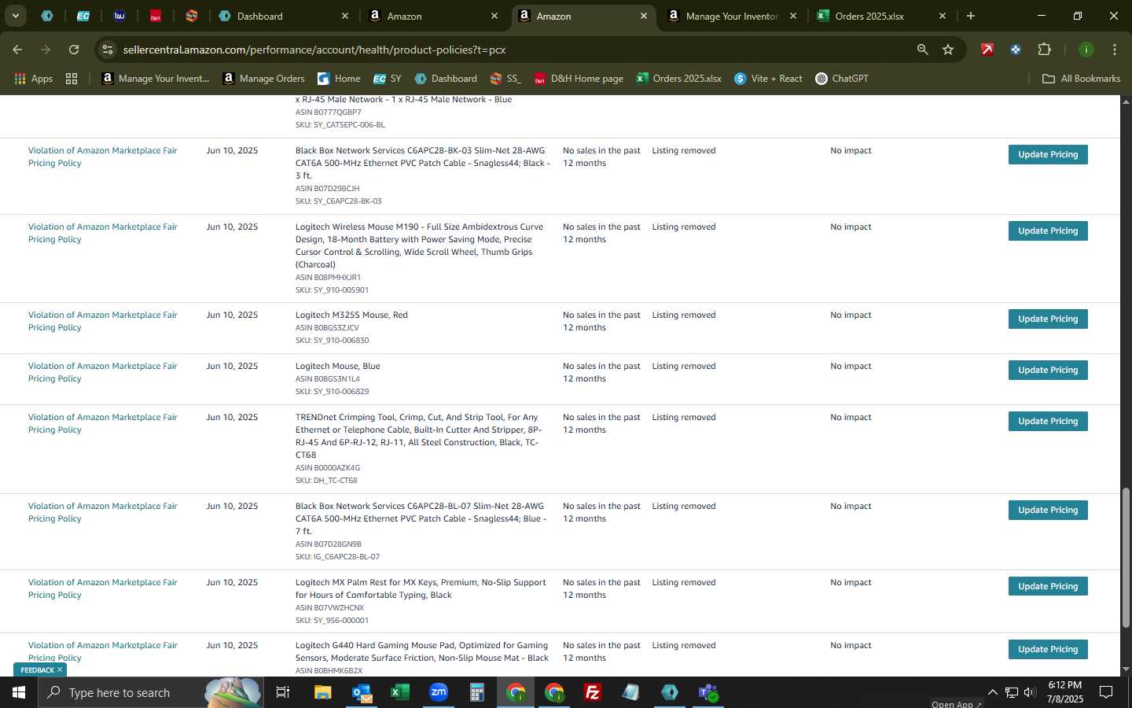The image size is (1132, 708).
Task: Click the taskbar search box
Action: (149, 692)
